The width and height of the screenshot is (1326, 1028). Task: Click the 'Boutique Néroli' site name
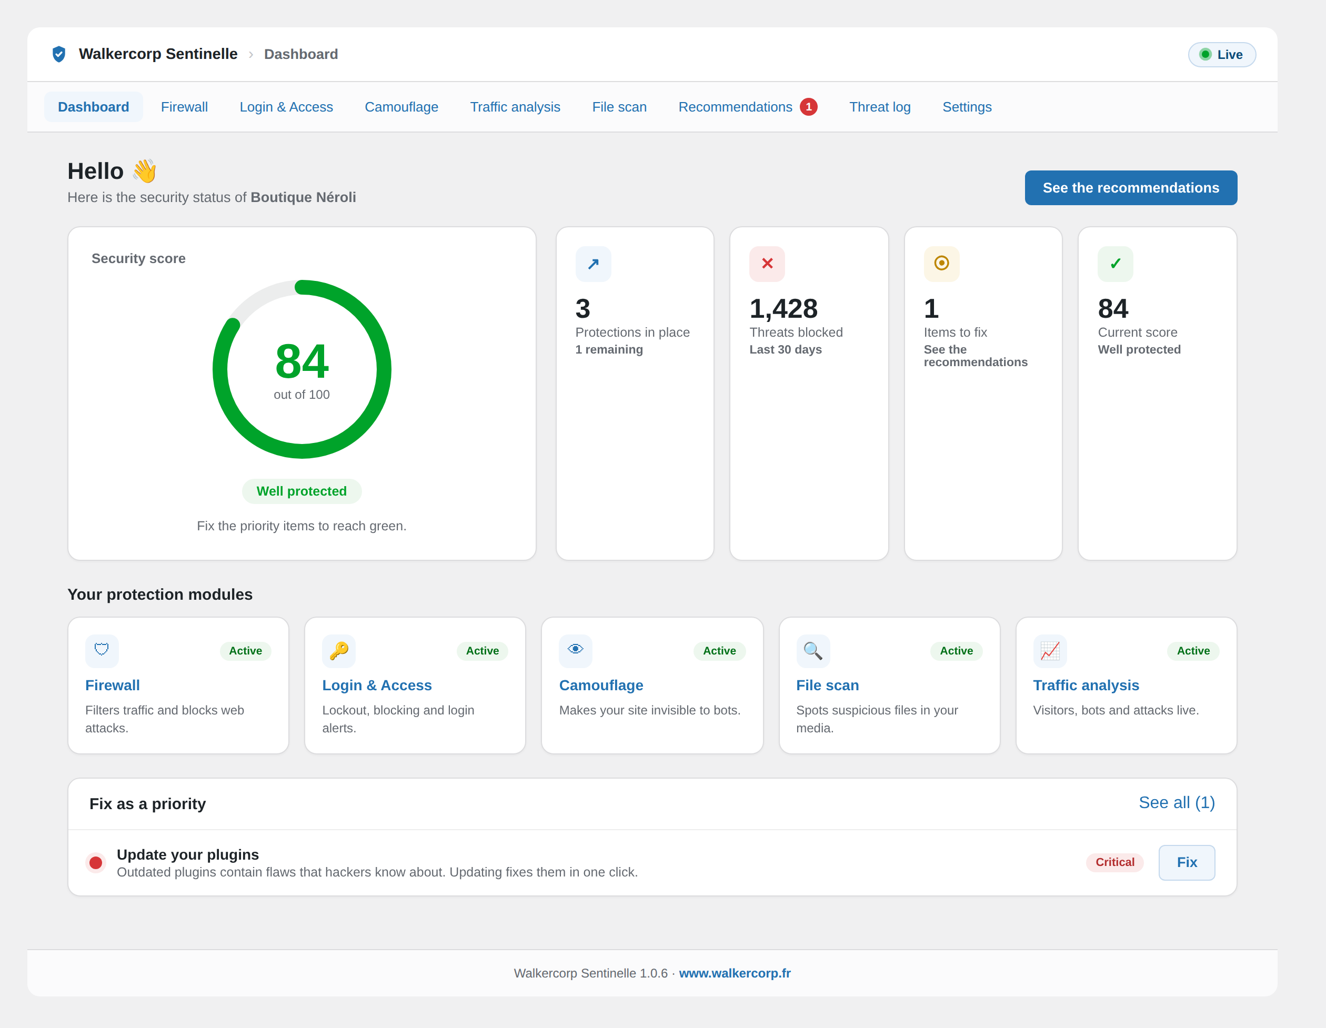(303, 197)
